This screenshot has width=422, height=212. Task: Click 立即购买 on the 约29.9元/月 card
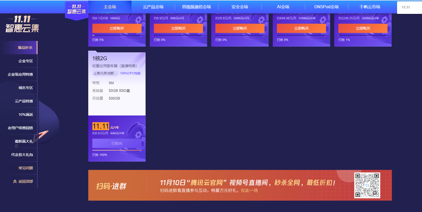[x=240, y=28]
